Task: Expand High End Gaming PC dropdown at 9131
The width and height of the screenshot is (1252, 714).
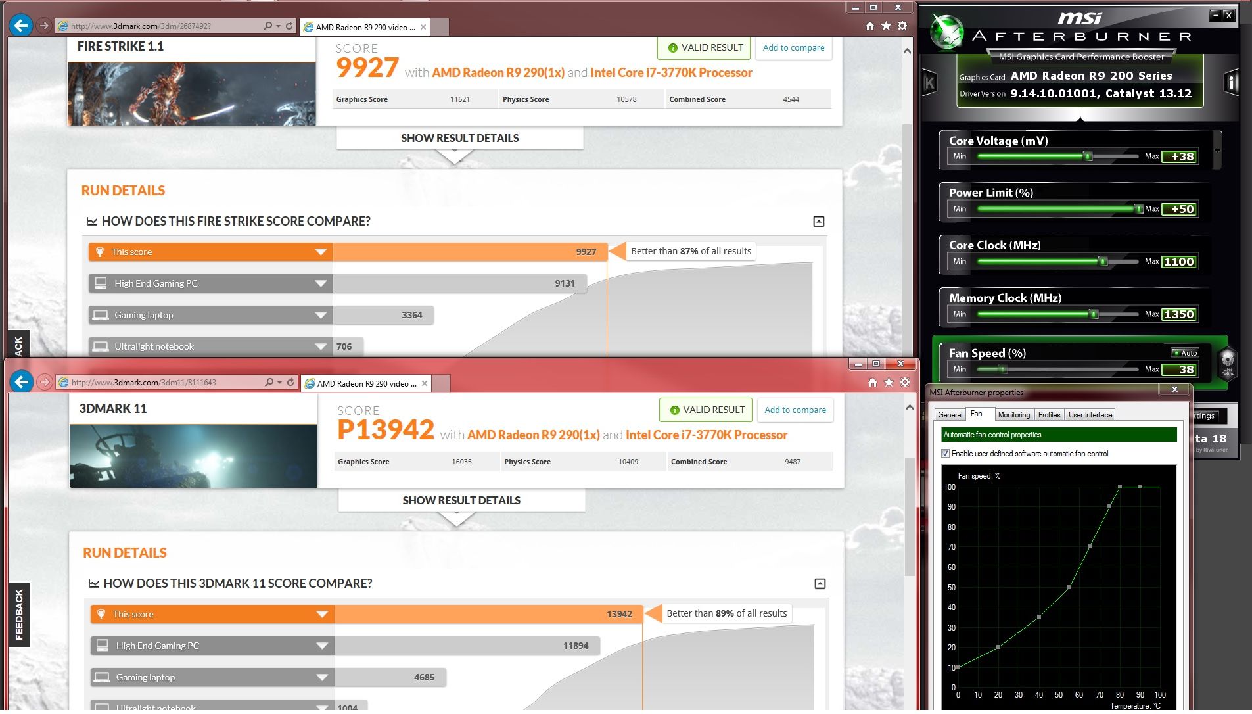Action: click(x=321, y=283)
